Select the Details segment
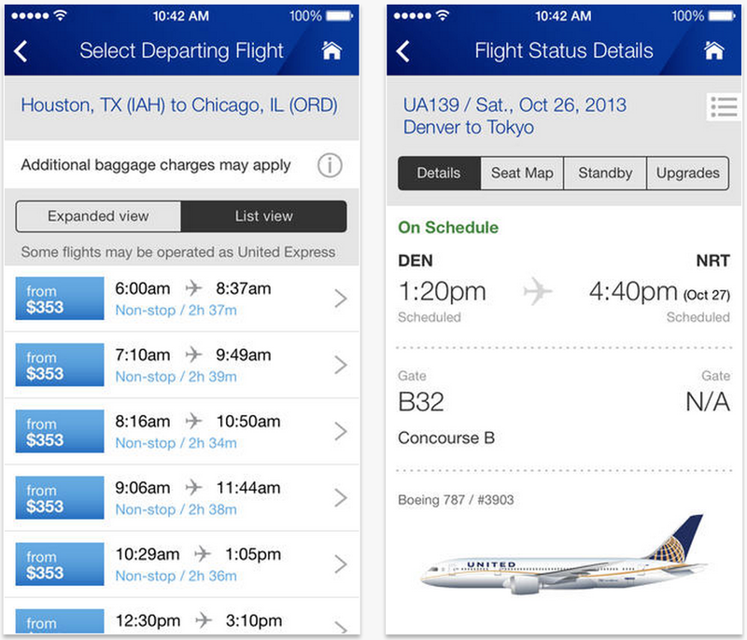The width and height of the screenshot is (747, 640). point(439,174)
